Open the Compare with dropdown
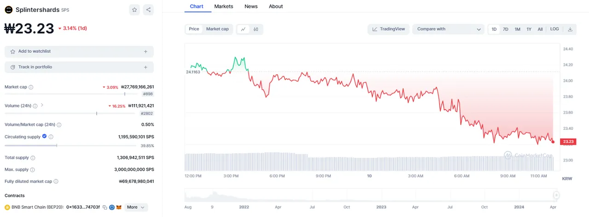This screenshot has width=589, height=217. tap(449, 29)
